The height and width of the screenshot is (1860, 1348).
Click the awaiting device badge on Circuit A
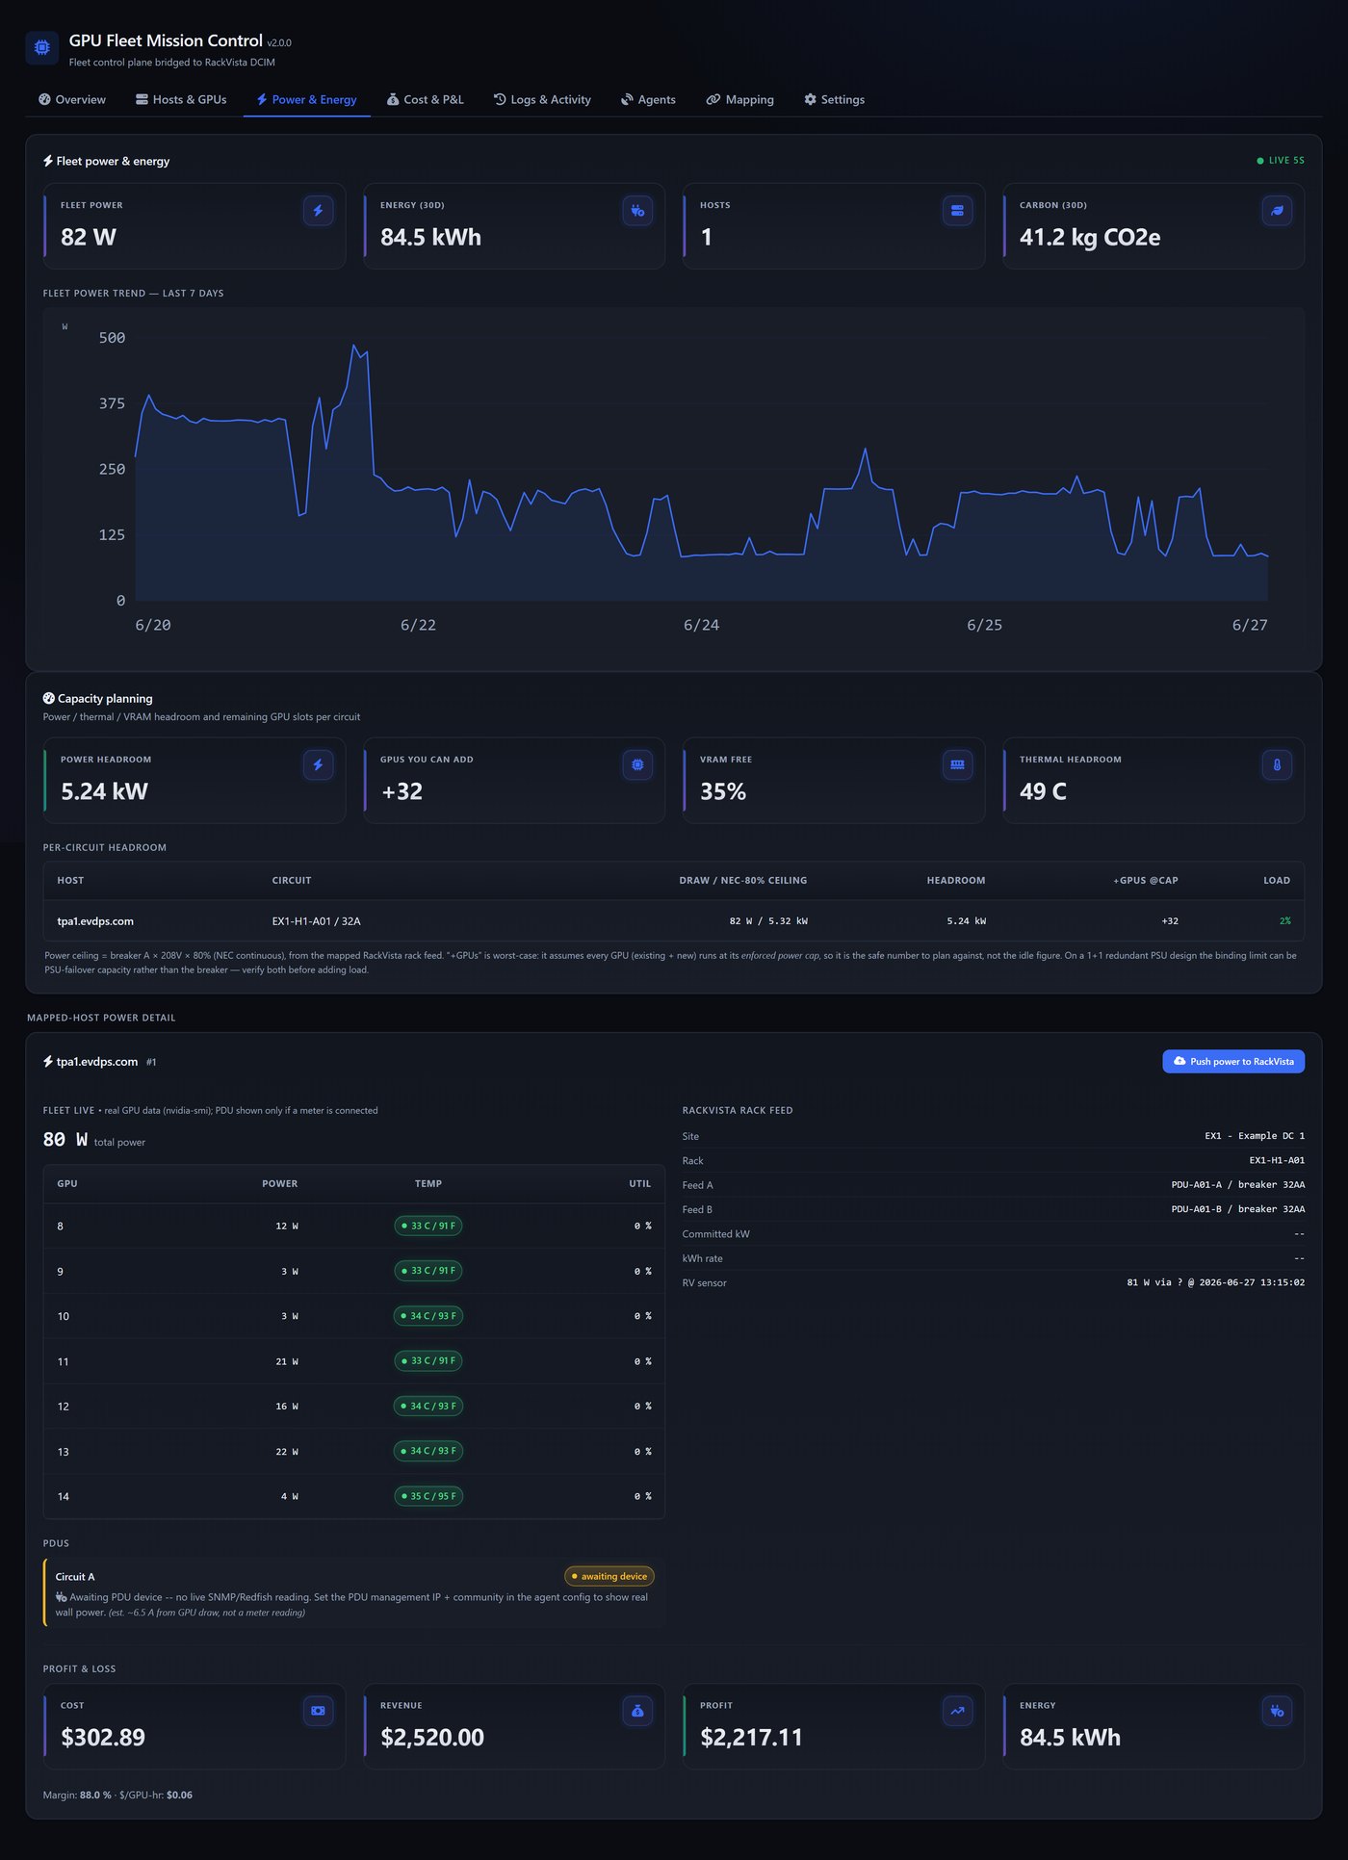click(x=609, y=1576)
